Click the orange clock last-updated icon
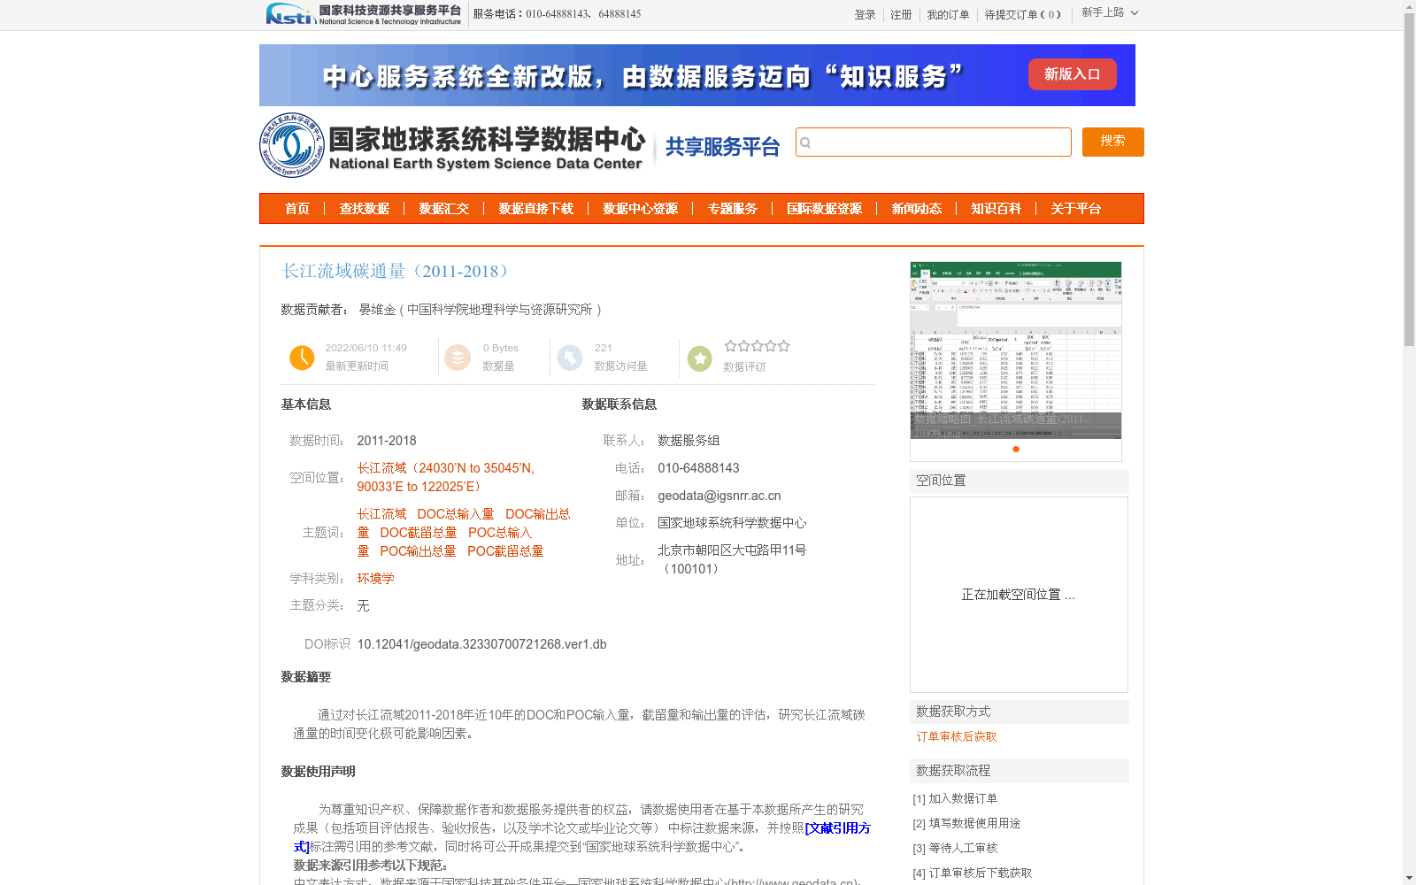 (302, 358)
